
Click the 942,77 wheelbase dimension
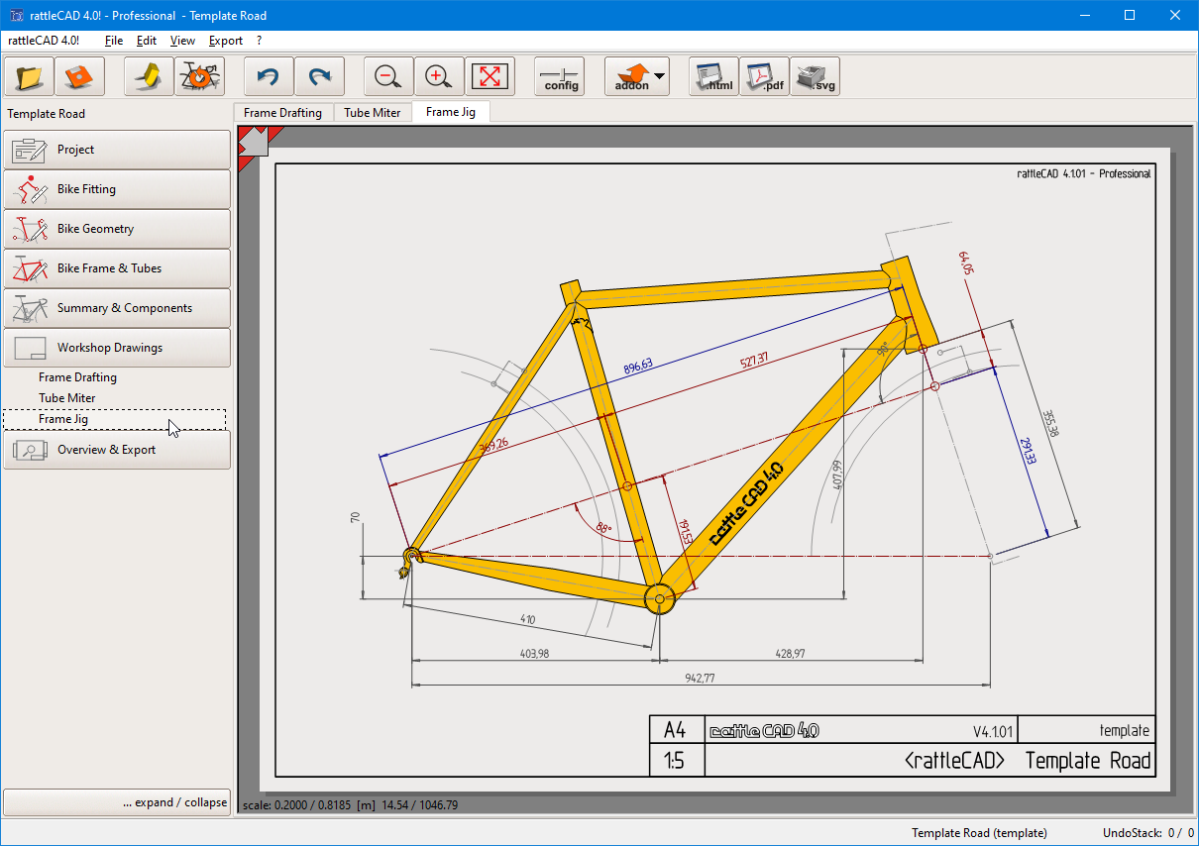click(700, 678)
